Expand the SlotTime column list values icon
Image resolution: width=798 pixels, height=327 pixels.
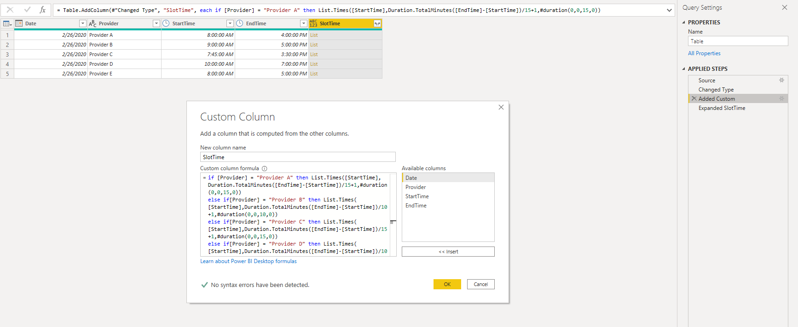click(x=377, y=23)
